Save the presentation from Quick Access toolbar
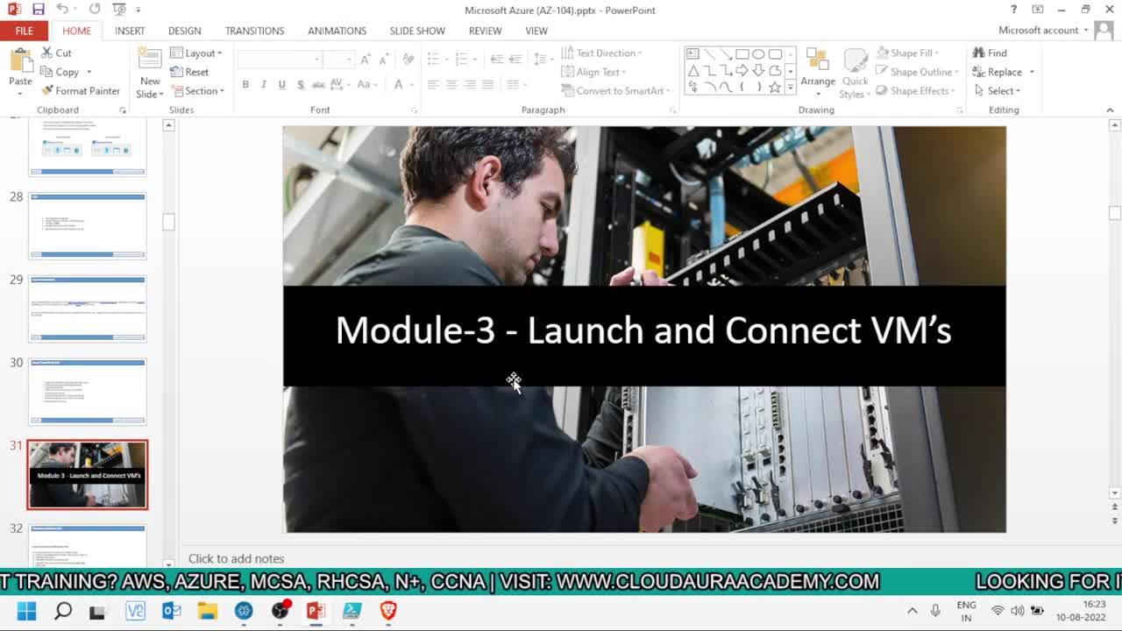 (38, 10)
